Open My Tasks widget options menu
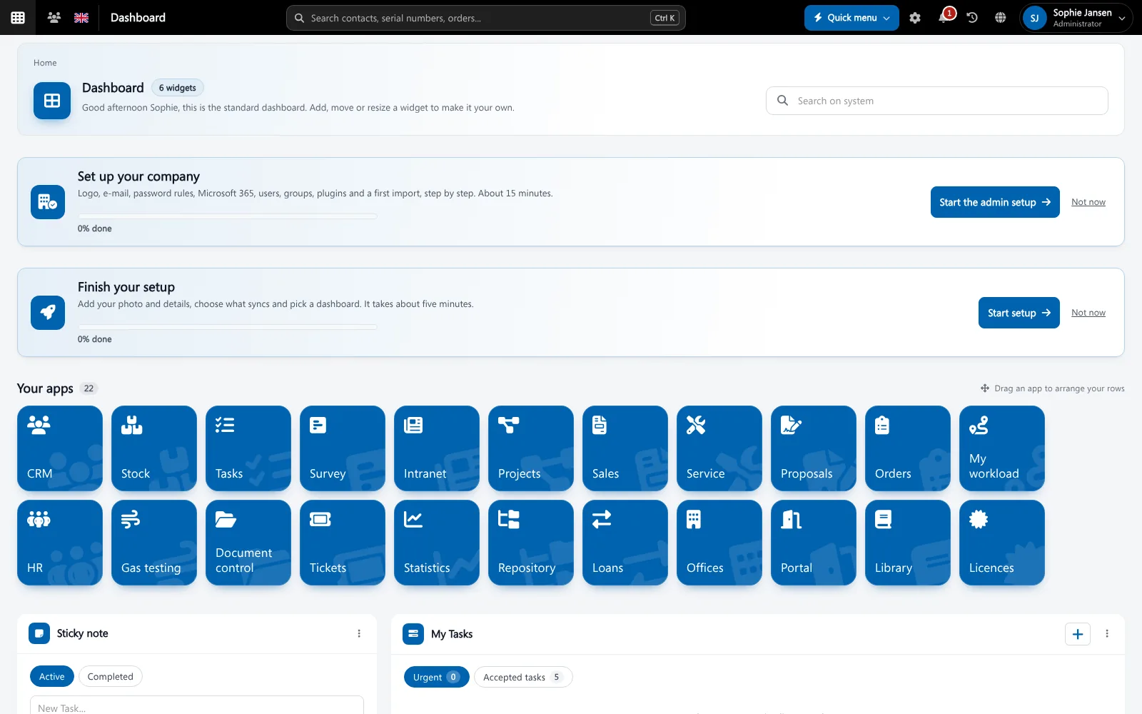 point(1107,633)
